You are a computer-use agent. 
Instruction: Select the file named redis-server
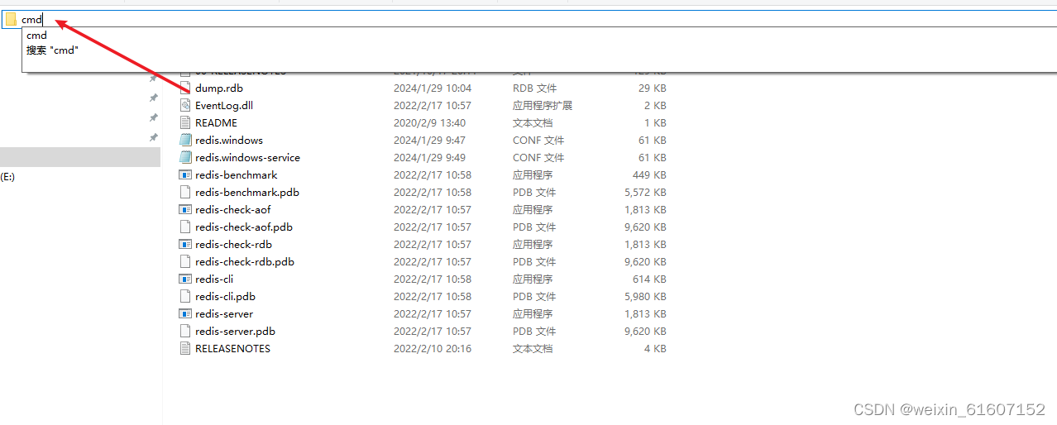click(x=224, y=313)
